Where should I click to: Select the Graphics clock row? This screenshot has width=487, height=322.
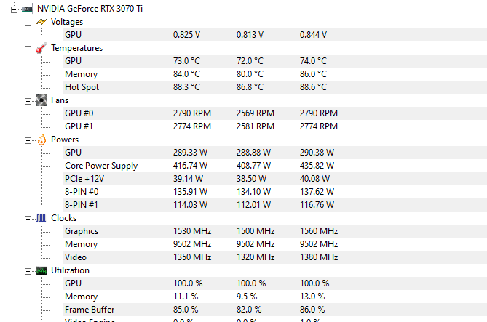[x=275, y=231]
